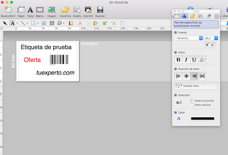
Task: Toggle Bold text style
Action: pos(178,60)
